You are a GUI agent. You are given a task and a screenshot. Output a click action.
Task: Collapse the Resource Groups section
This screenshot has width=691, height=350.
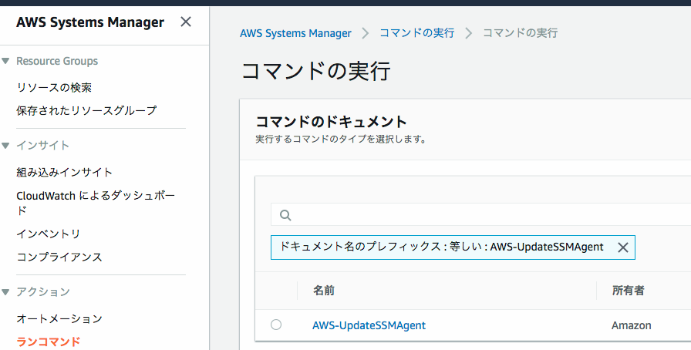(x=5, y=61)
